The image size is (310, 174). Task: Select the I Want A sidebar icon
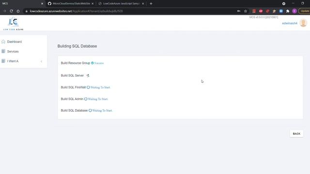click(3, 61)
